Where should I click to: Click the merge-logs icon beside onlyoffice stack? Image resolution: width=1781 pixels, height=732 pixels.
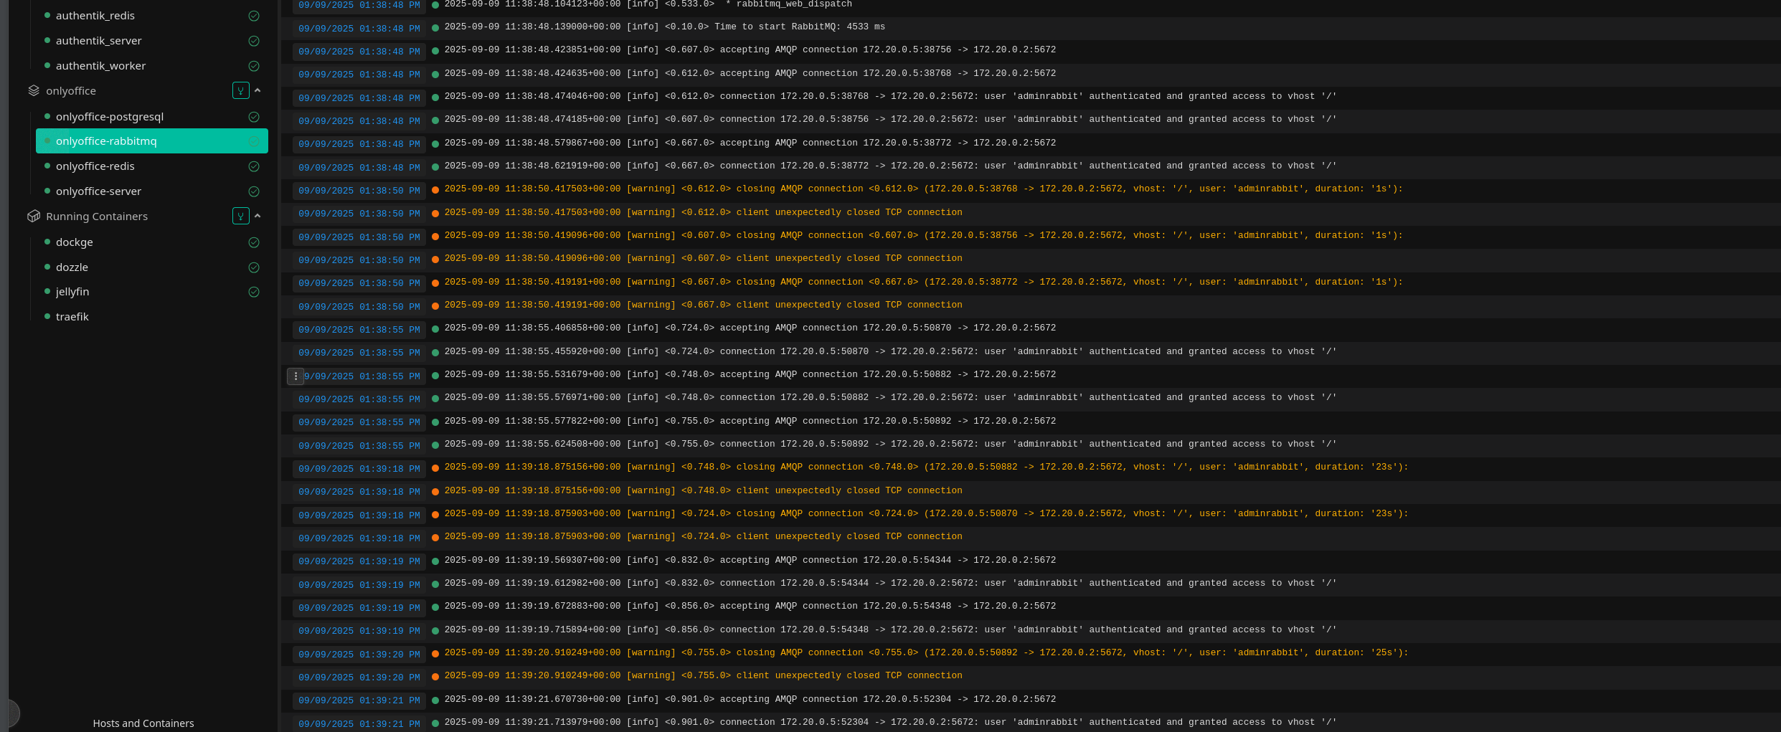240,91
